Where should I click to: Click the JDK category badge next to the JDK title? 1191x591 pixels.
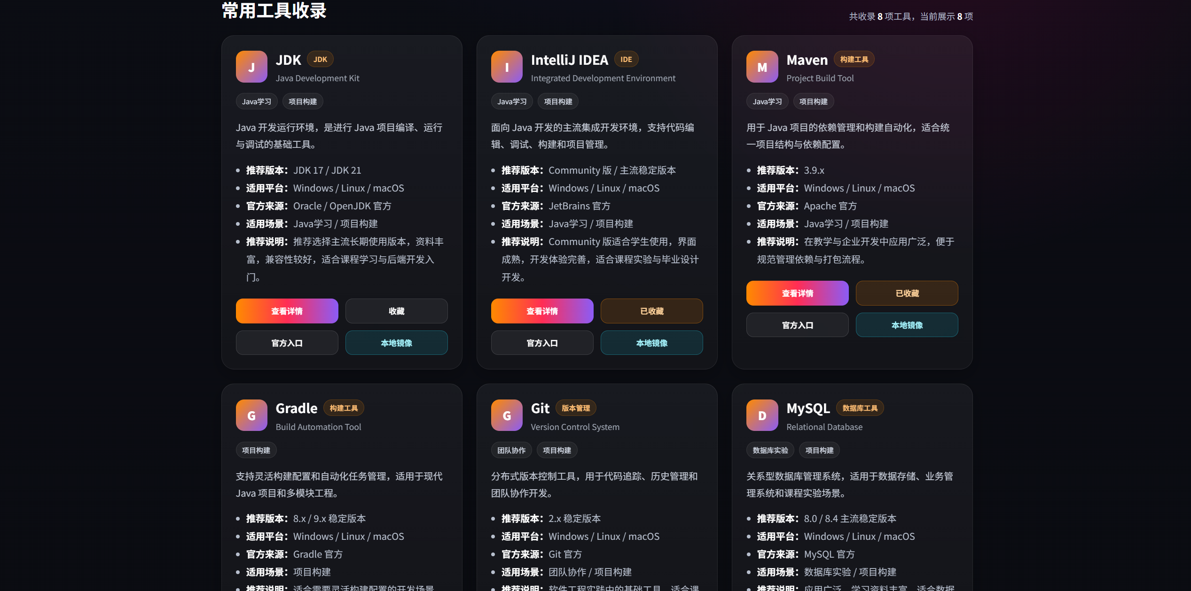(320, 59)
